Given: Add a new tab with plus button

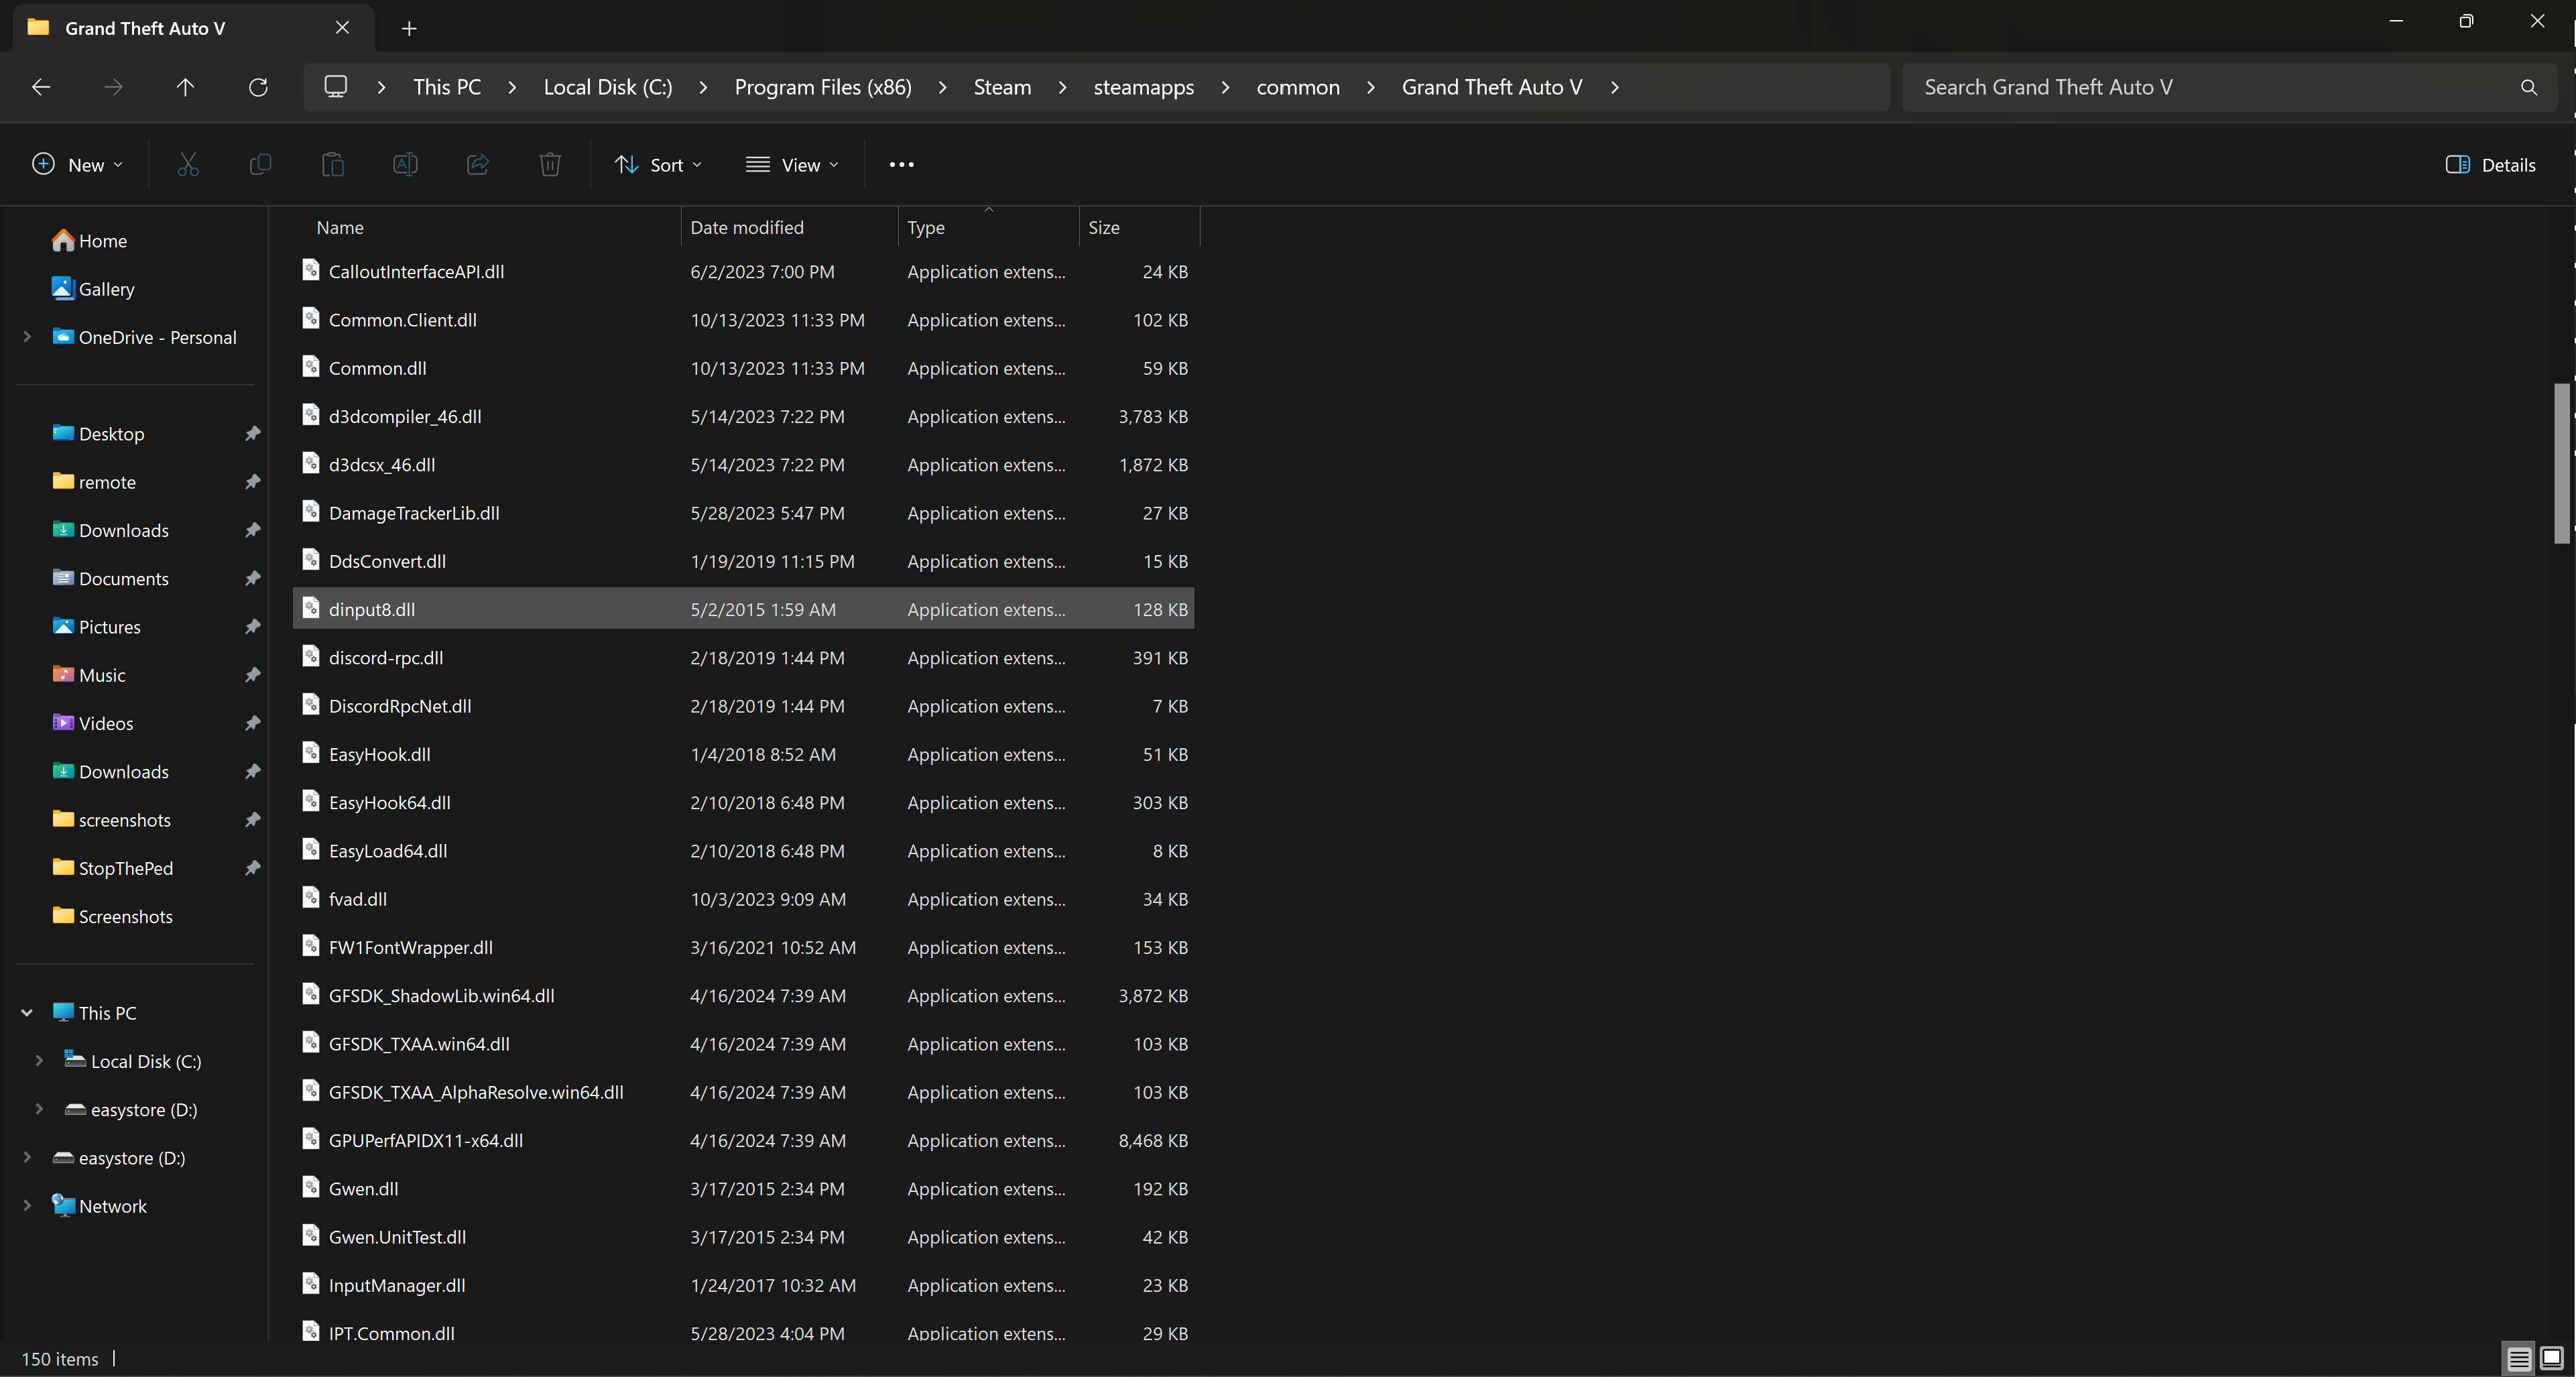Looking at the screenshot, I should coord(409,28).
